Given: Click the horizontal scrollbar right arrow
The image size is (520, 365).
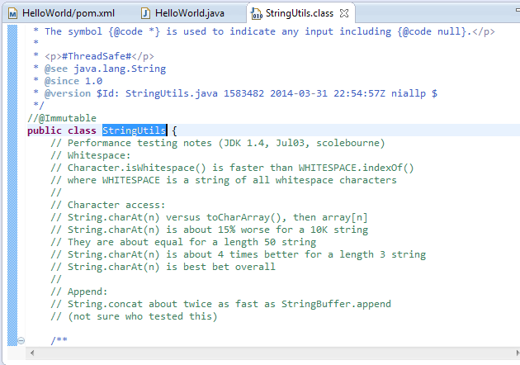Looking at the screenshot, I should [x=518, y=353].
